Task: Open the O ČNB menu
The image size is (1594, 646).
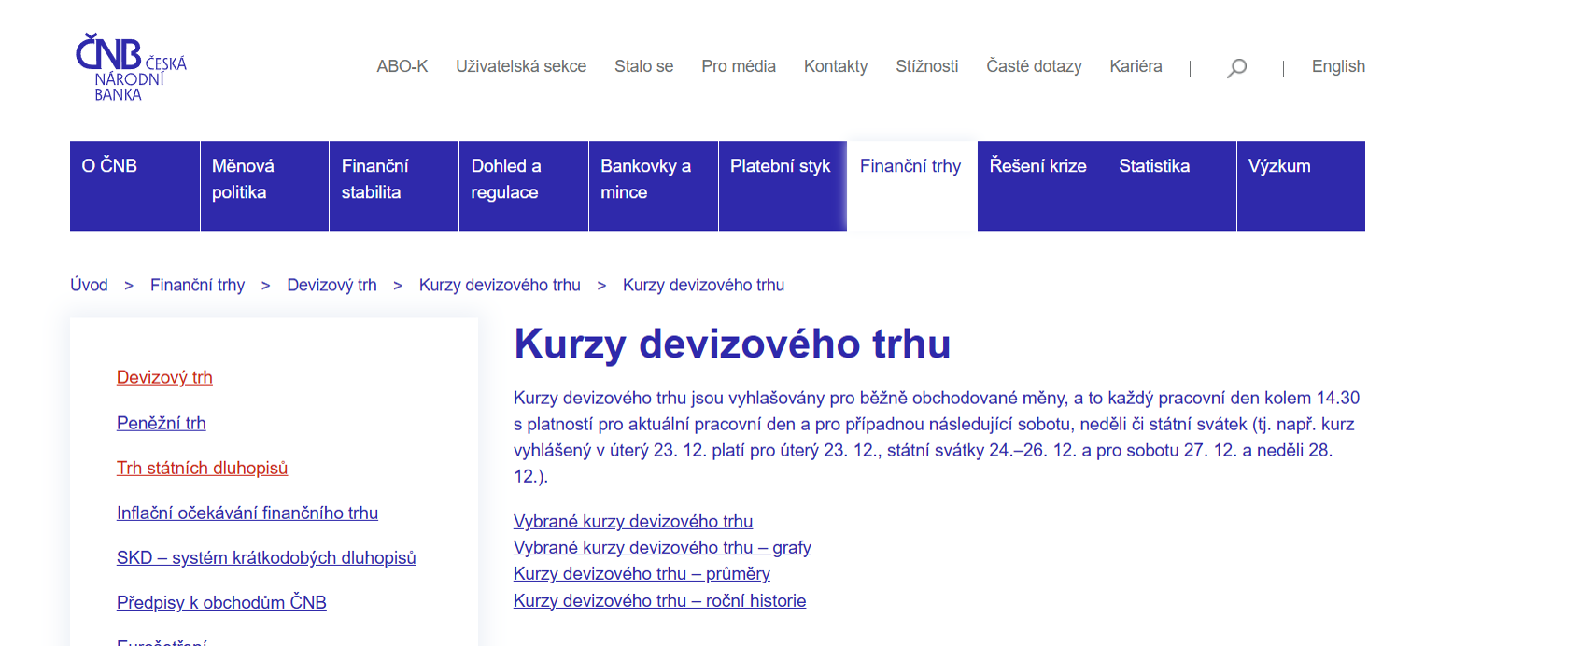Action: coord(134,186)
